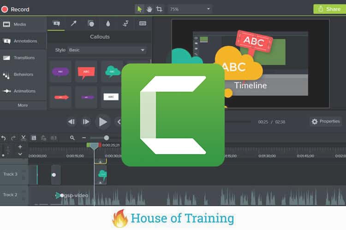Click the red ABC sign callout on canvas

(254, 42)
